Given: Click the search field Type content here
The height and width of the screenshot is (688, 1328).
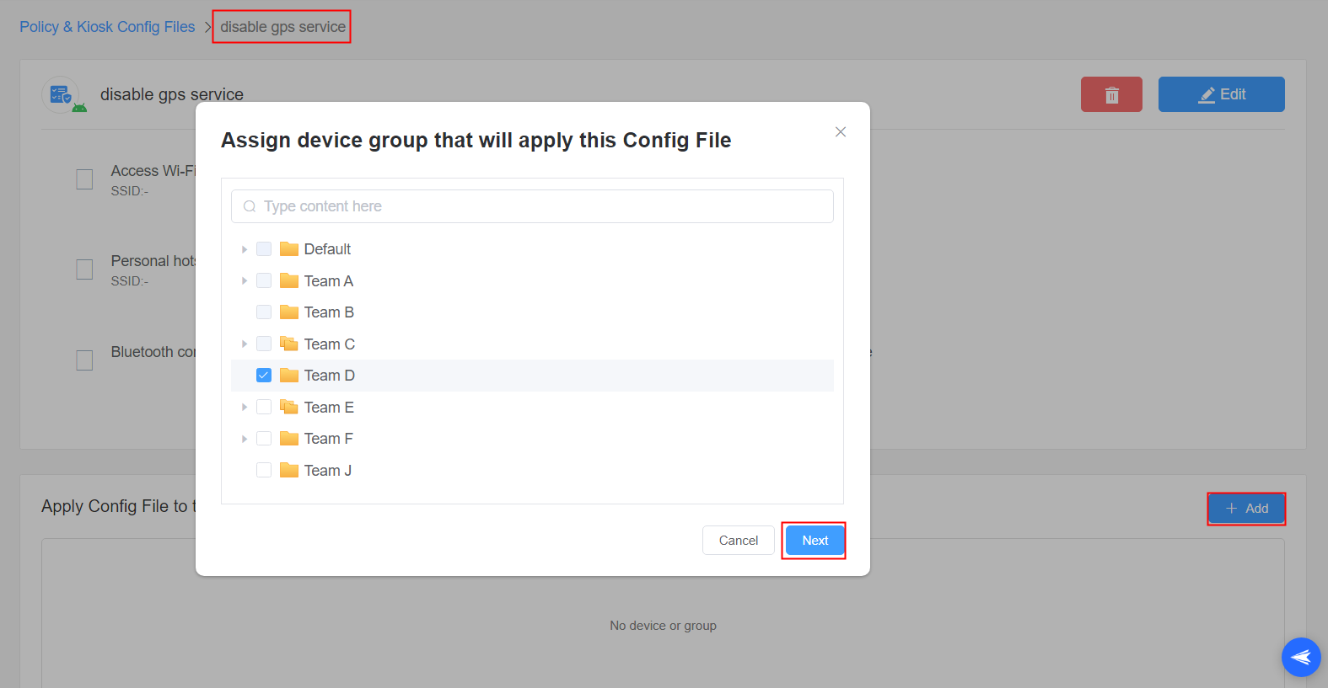Looking at the screenshot, I should coord(540,206).
